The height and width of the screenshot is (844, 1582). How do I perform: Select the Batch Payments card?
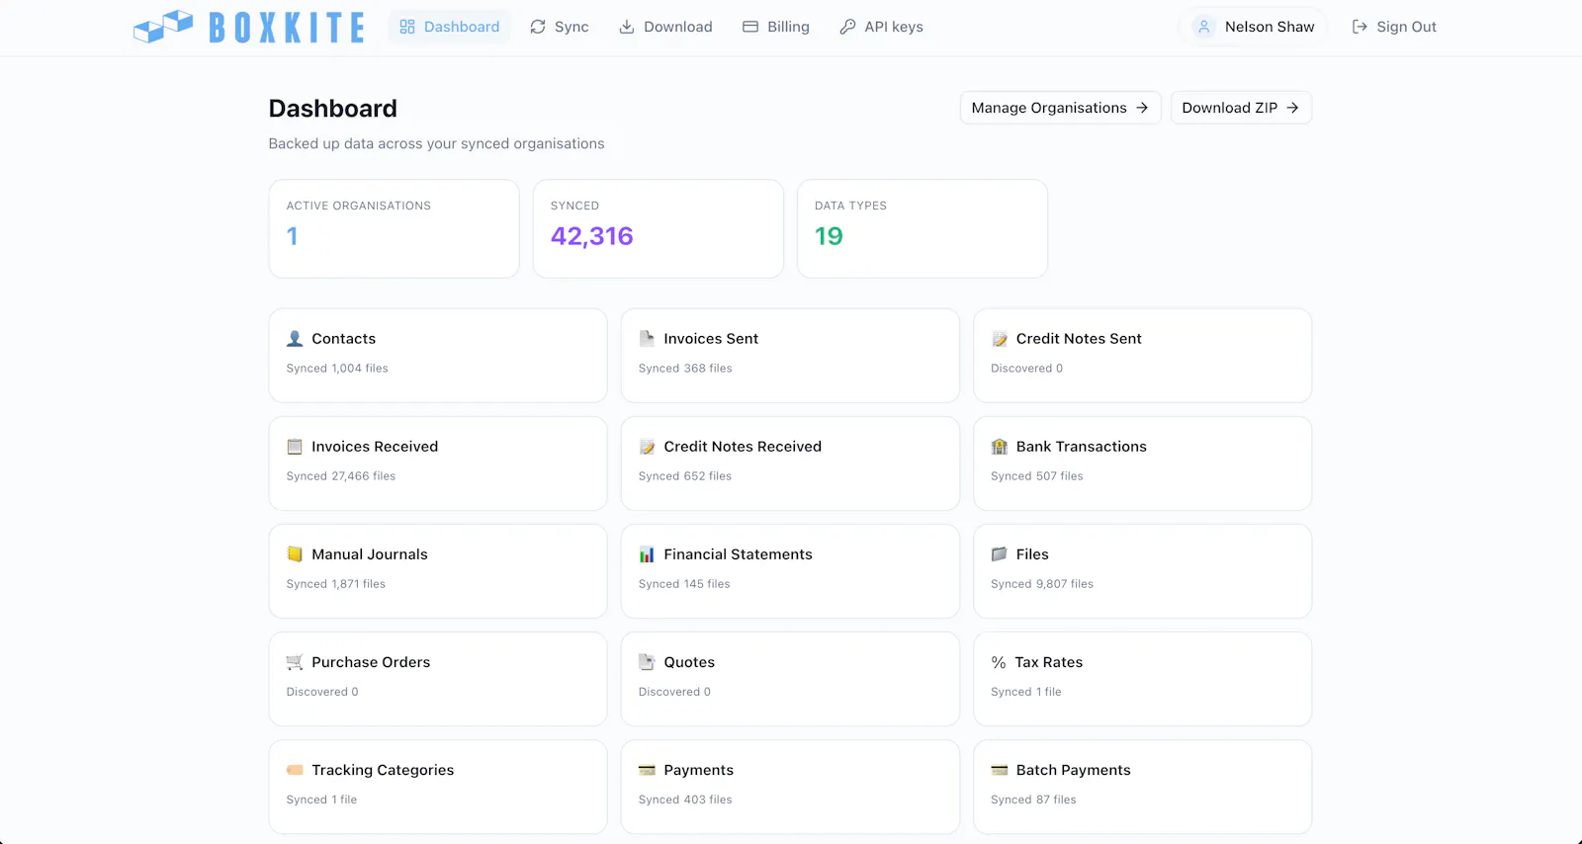[x=1142, y=787]
